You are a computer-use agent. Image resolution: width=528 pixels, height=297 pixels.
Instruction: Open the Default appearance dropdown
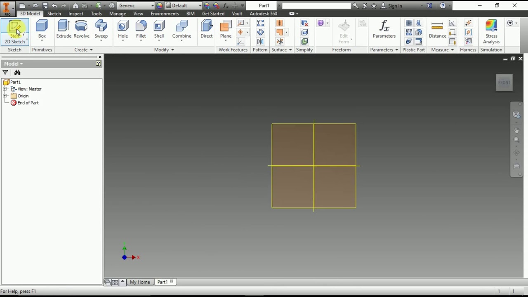tap(184, 6)
